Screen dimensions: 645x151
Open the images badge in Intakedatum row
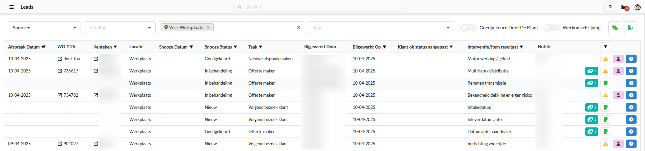[591, 108]
